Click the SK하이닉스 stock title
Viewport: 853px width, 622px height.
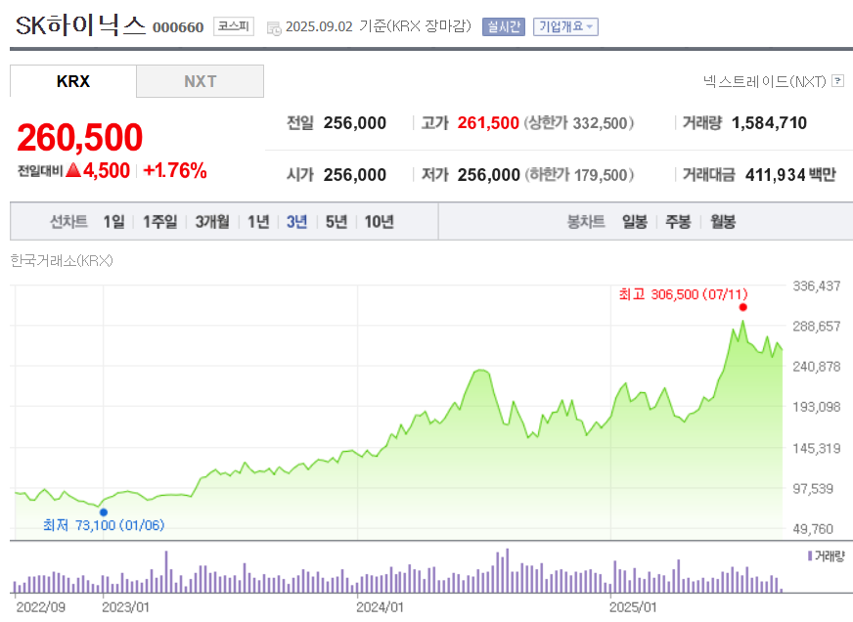pos(81,25)
